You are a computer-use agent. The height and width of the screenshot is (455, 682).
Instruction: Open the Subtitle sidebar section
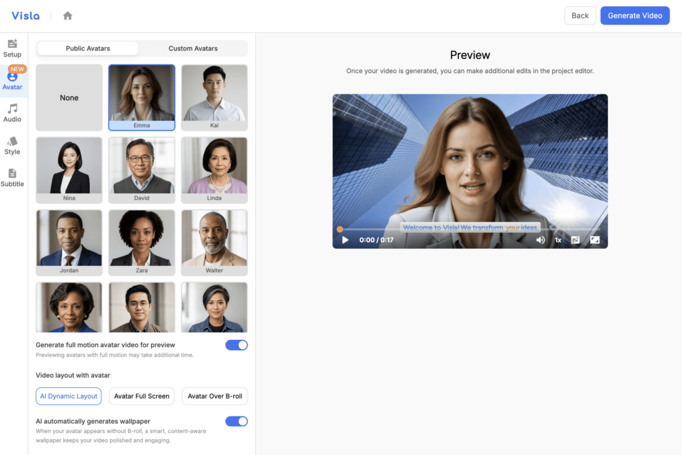[12, 178]
